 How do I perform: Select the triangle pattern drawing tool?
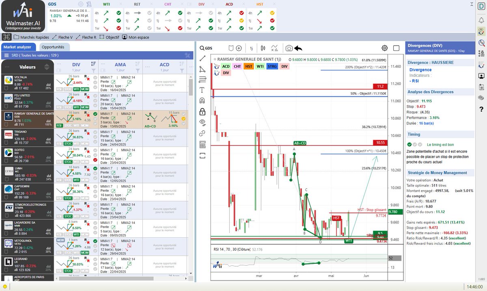203,69
